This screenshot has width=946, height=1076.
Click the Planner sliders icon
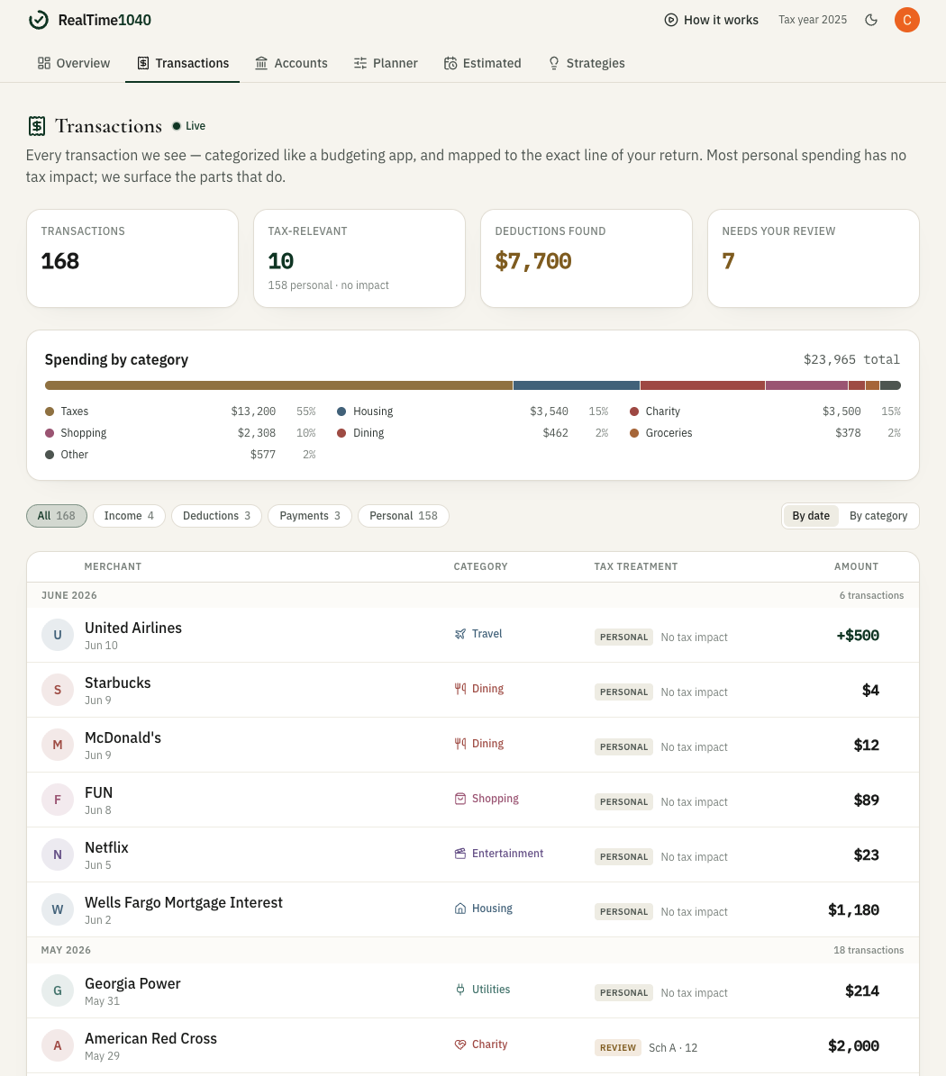tap(360, 63)
